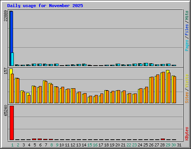Screen dimensions: 191x149
Task: Click day label 13 on the x-axis
Action: click(78, 145)
